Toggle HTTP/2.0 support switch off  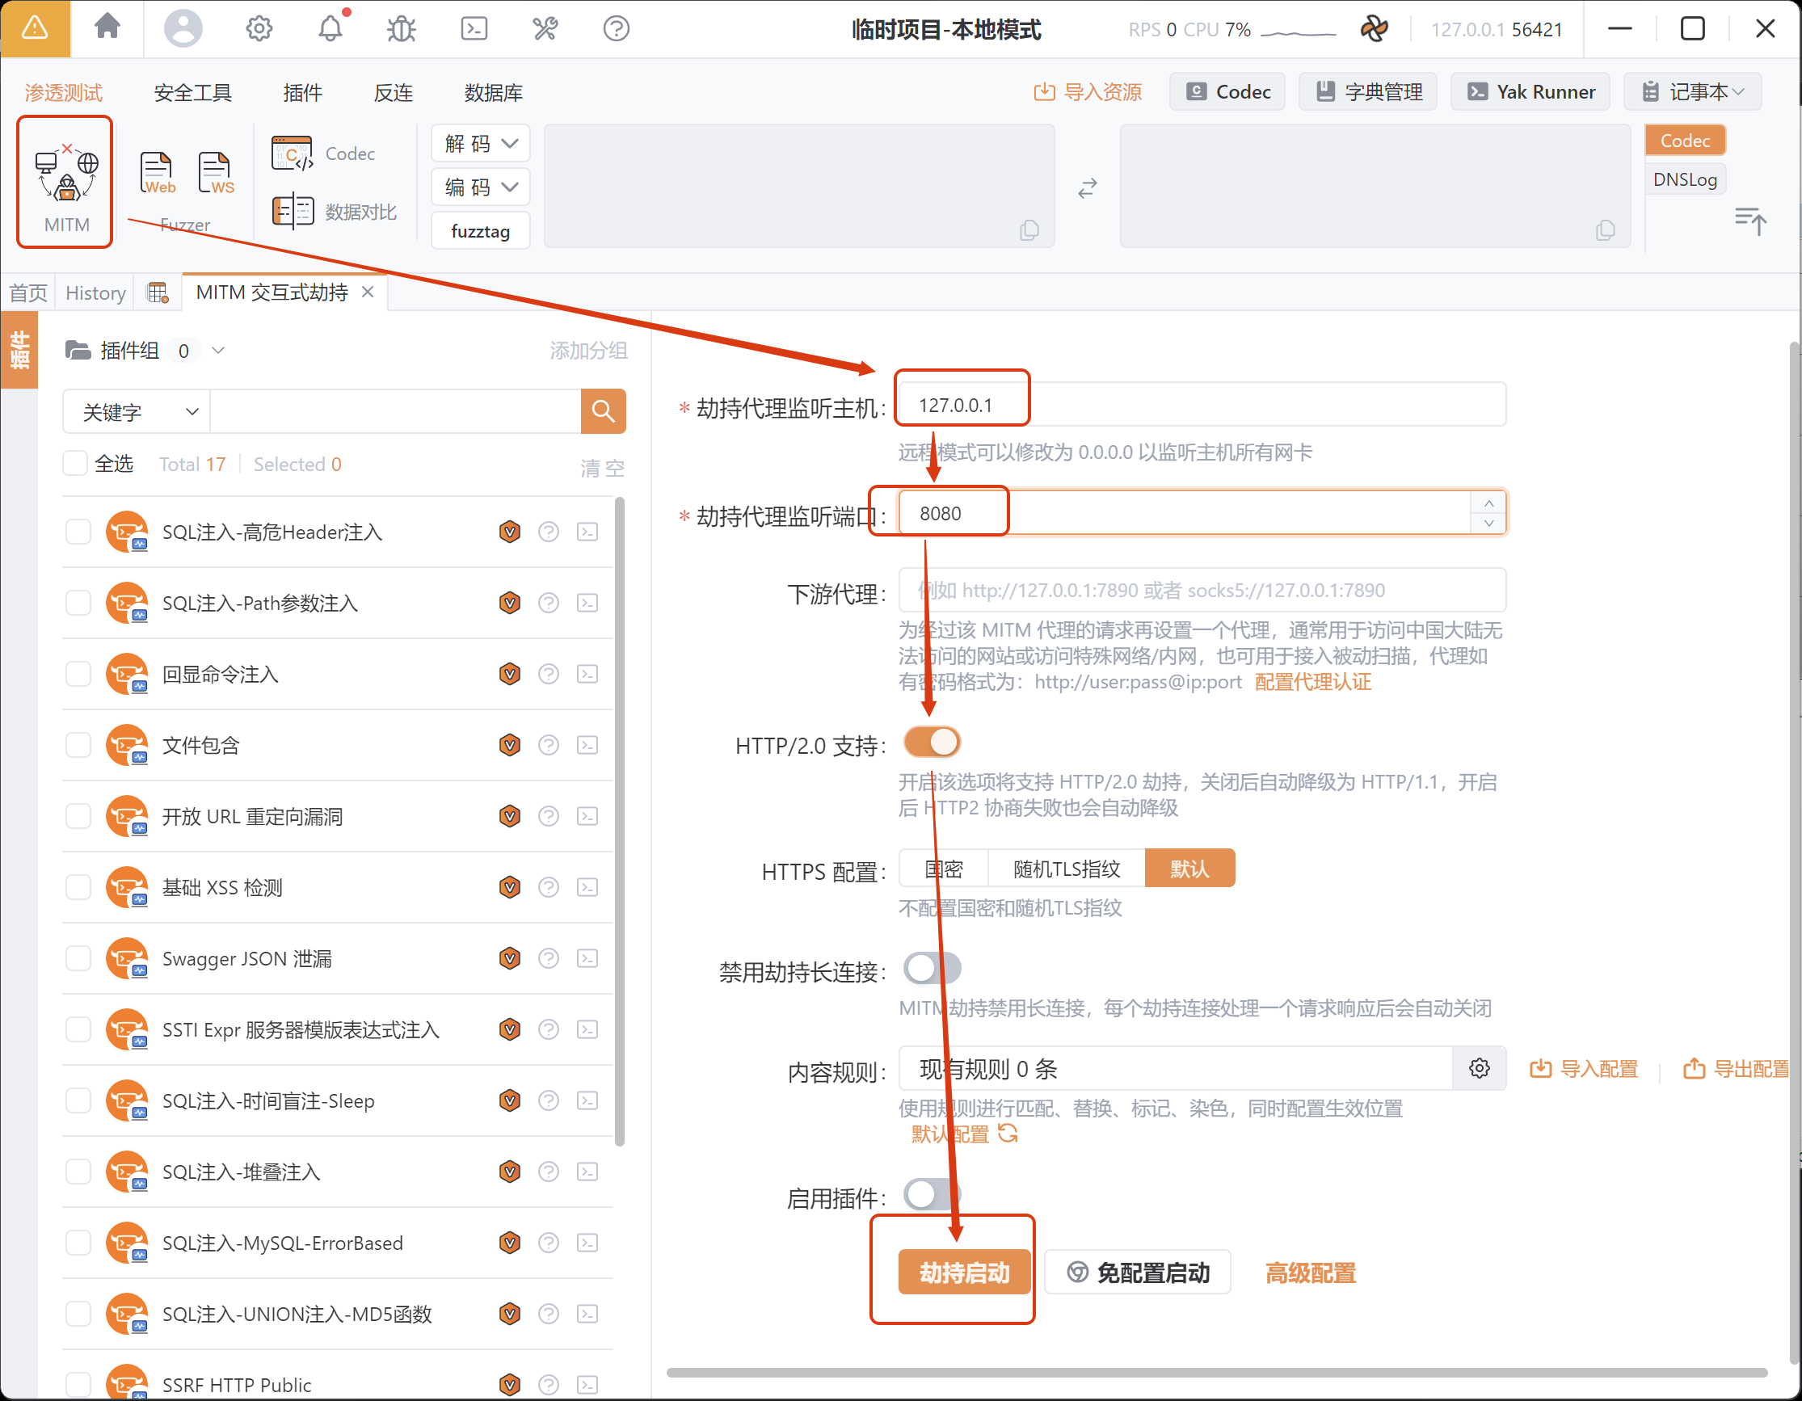click(x=932, y=742)
